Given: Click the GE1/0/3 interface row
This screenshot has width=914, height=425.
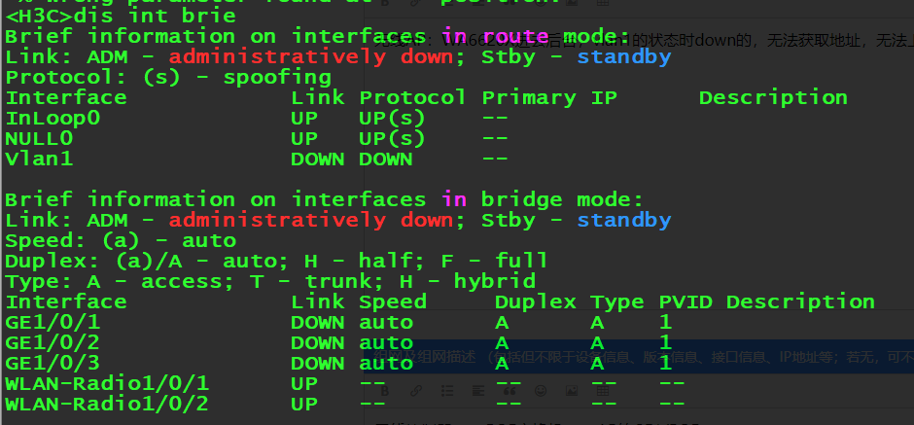Looking at the screenshot, I should coord(53,363).
